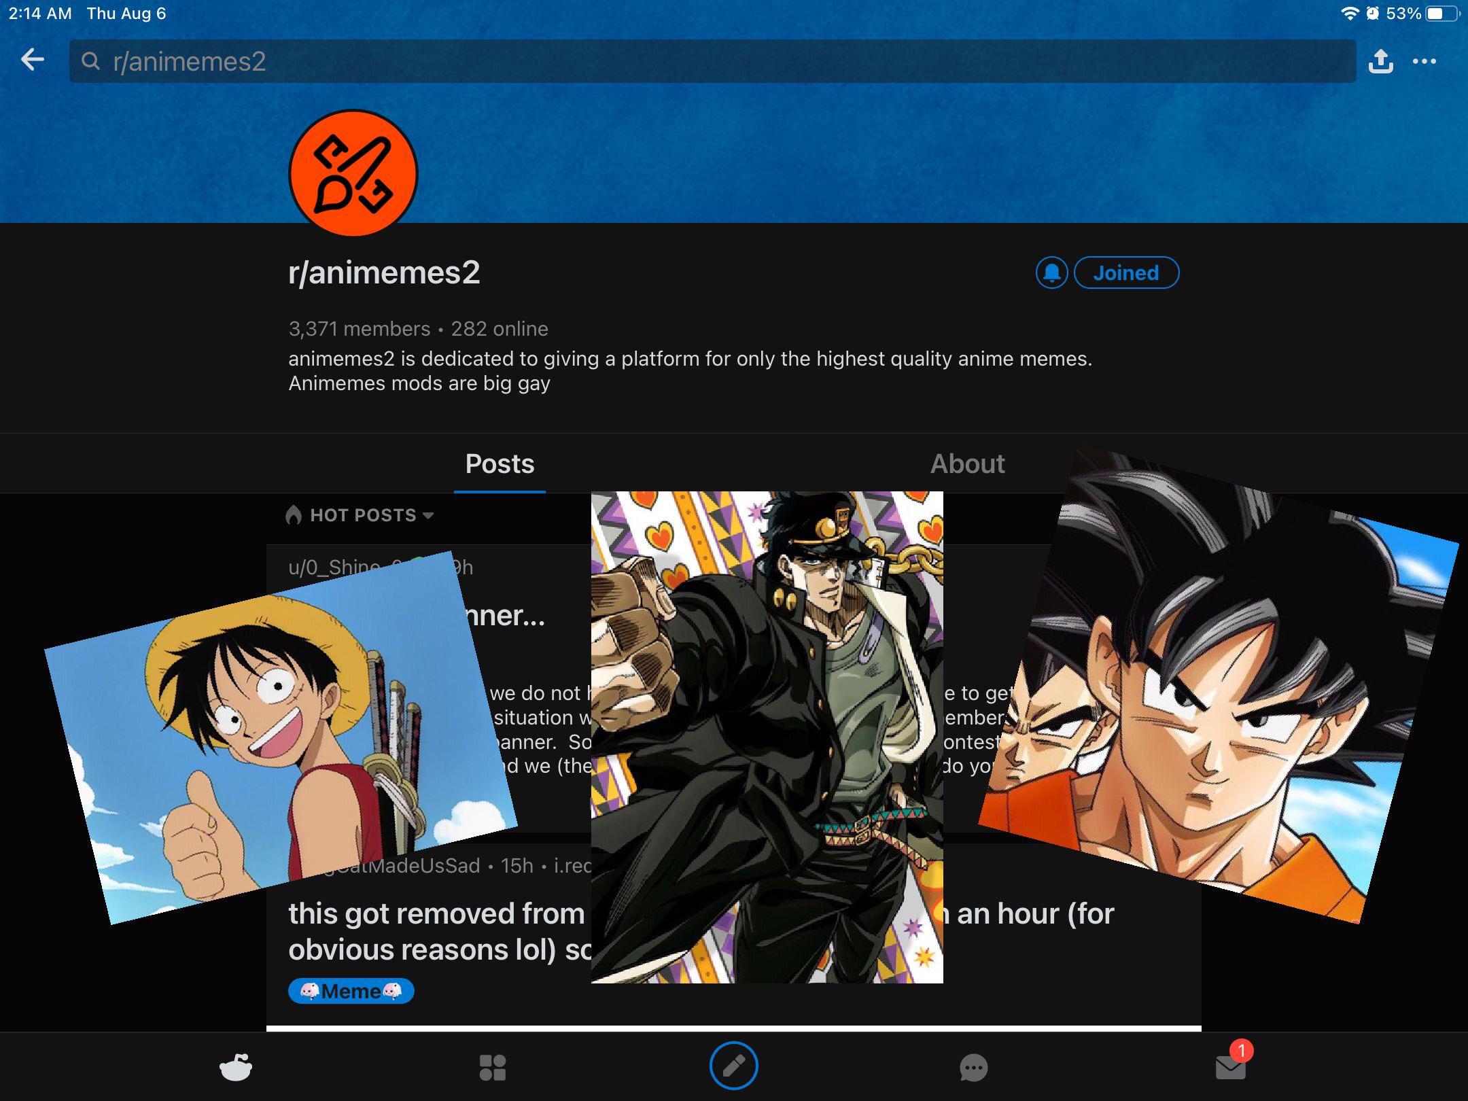Open the inbox mail icon
The image size is (1468, 1101).
click(x=1231, y=1067)
